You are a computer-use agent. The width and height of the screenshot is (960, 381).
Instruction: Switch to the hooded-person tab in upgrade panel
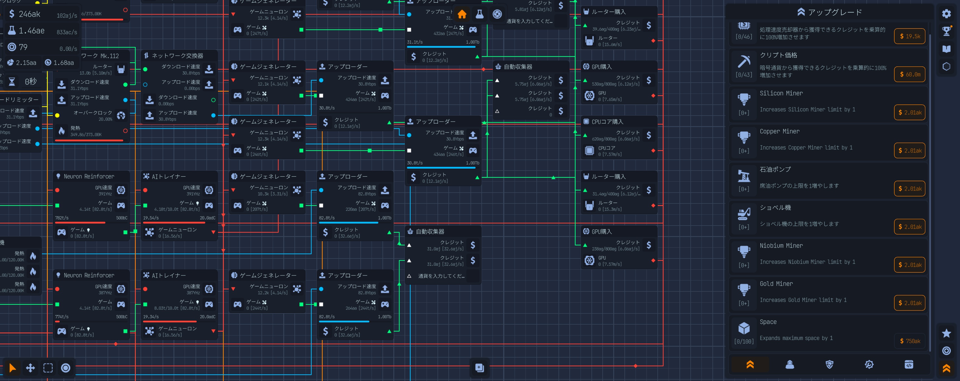tap(790, 365)
